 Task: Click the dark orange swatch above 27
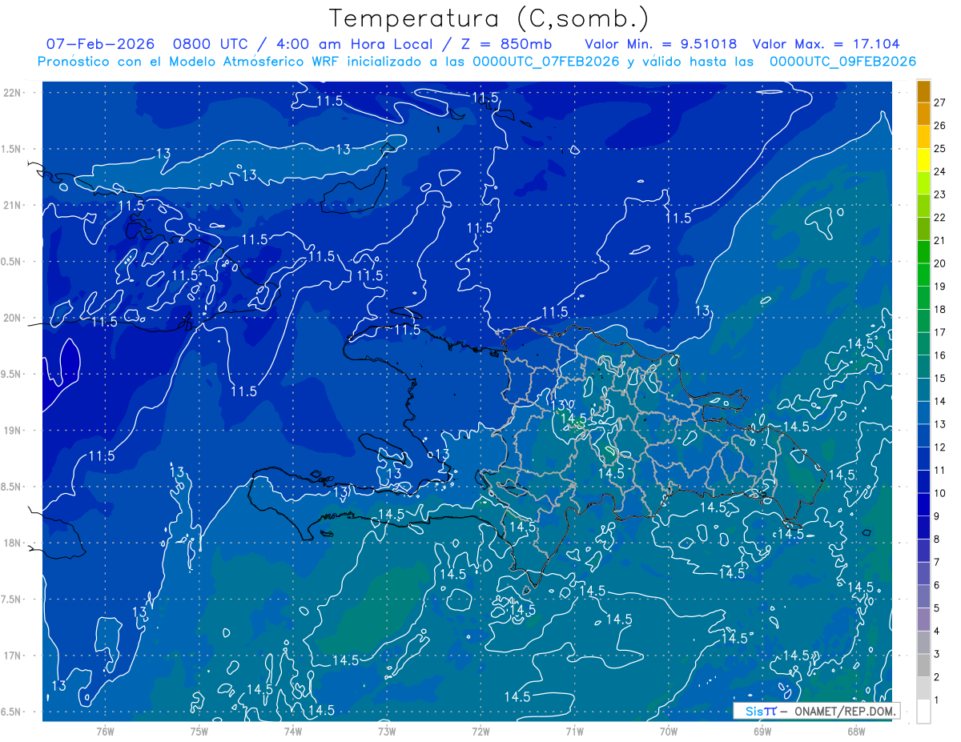click(923, 91)
